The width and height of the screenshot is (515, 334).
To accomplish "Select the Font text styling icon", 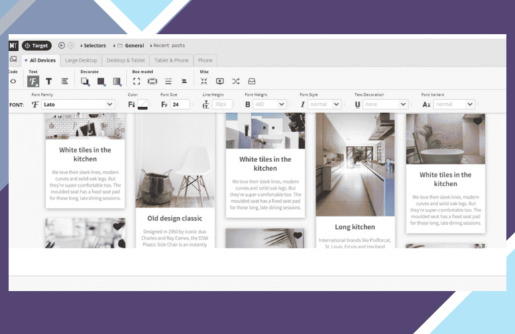I will (33, 81).
